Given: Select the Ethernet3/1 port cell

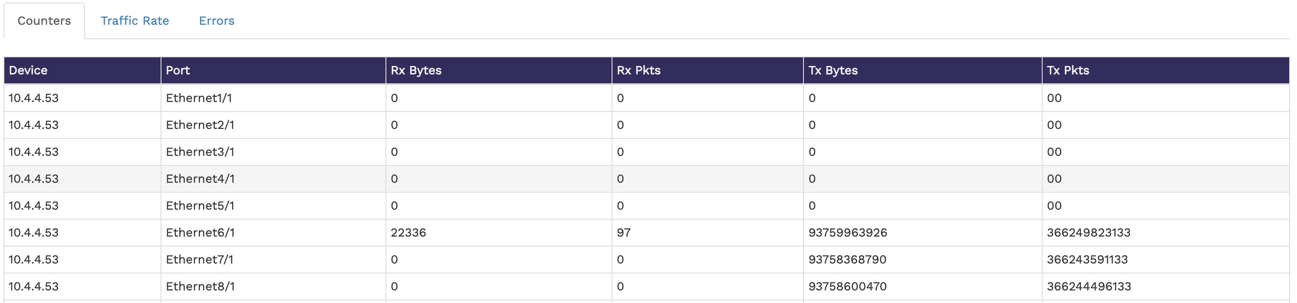Looking at the screenshot, I should point(200,152).
